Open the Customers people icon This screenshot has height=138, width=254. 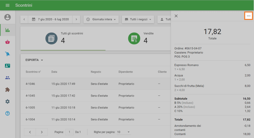point(7,78)
